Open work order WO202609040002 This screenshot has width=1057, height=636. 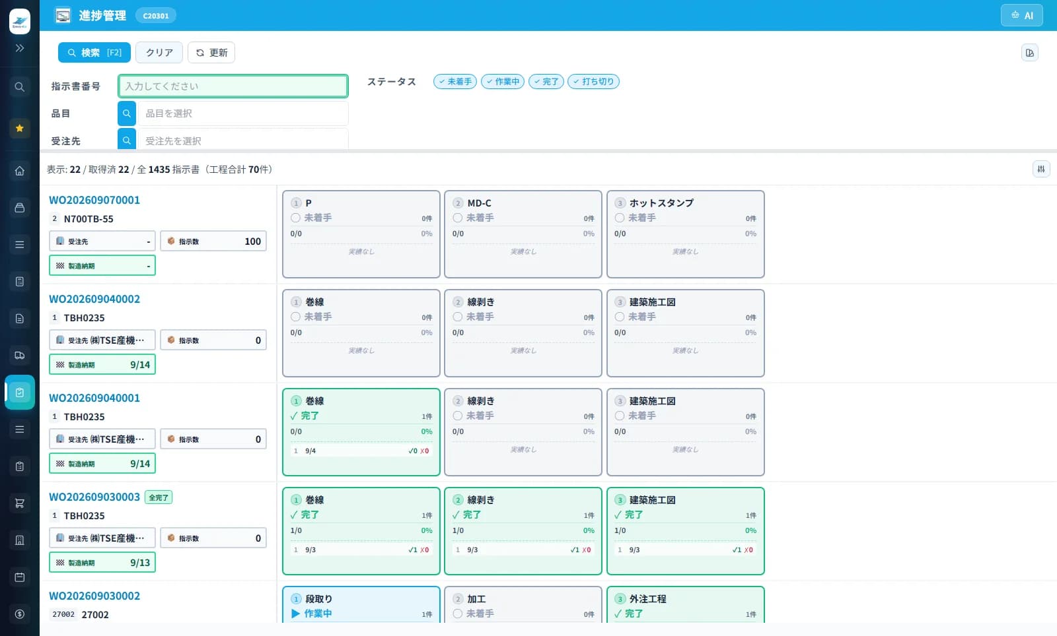[x=94, y=299]
